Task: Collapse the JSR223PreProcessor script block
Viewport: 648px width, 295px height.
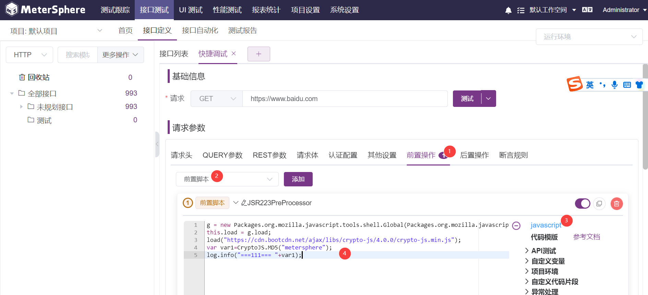Action: click(x=236, y=202)
